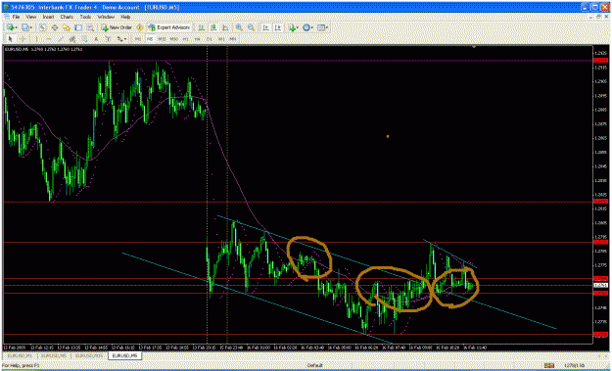Open the New Chart toolbar icon

point(10,27)
